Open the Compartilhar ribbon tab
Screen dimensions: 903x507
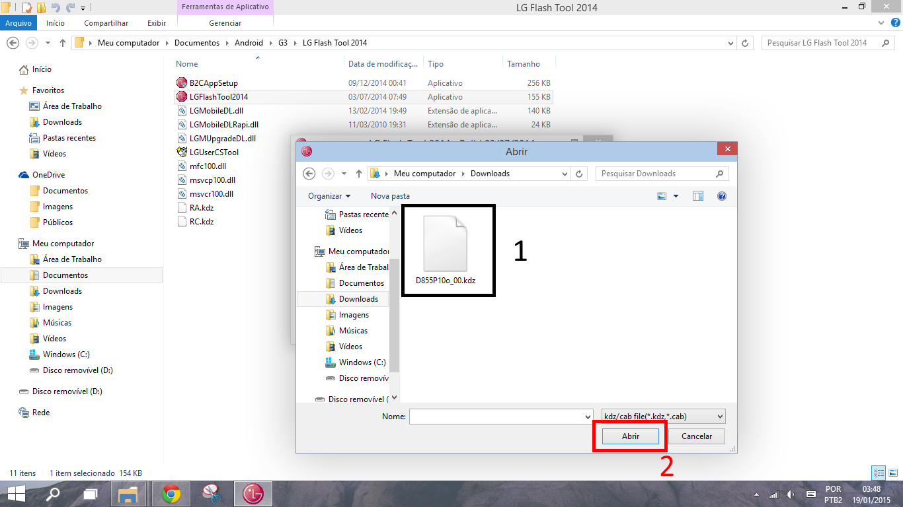tap(106, 23)
